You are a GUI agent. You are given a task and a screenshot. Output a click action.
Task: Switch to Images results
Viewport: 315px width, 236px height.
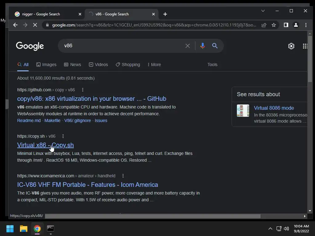click(x=46, y=65)
